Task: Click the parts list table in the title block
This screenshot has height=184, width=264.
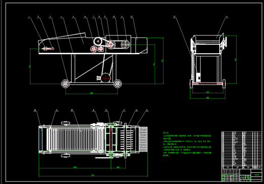Action: 242,150
